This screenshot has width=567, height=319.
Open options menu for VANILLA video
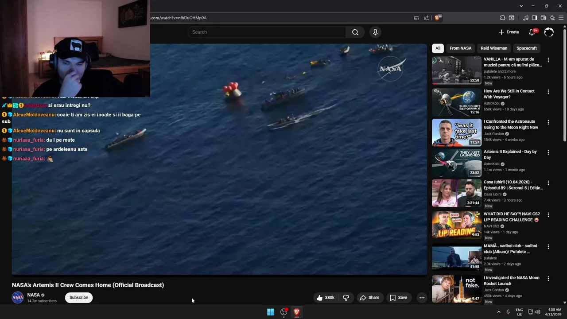tap(548, 60)
